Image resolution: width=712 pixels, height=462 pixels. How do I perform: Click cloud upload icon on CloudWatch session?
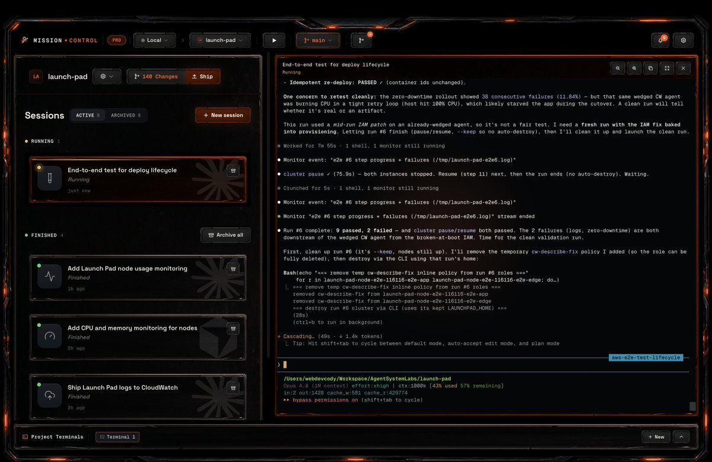point(50,396)
